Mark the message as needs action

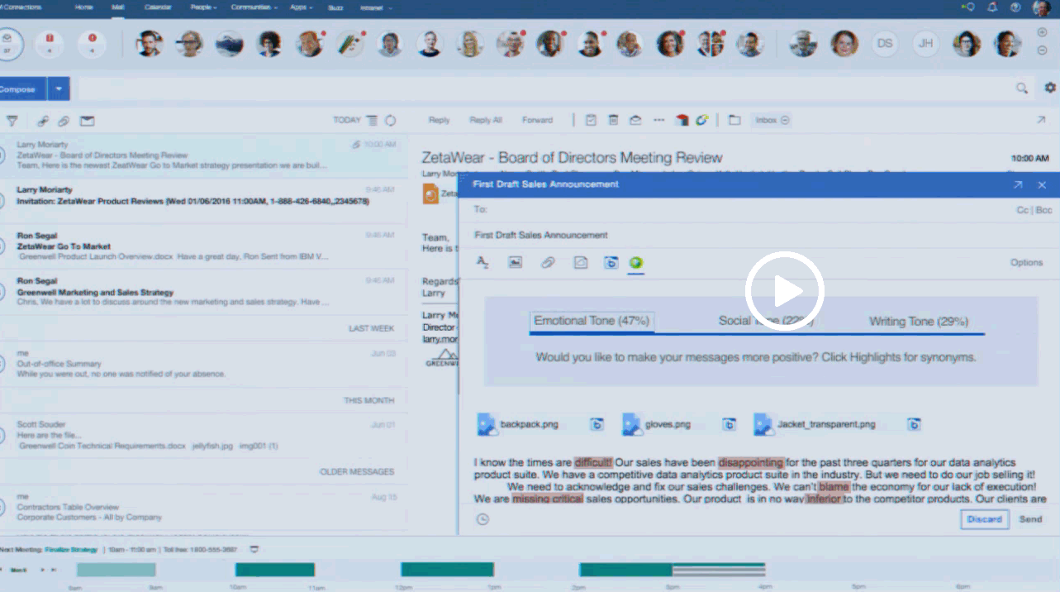click(591, 120)
